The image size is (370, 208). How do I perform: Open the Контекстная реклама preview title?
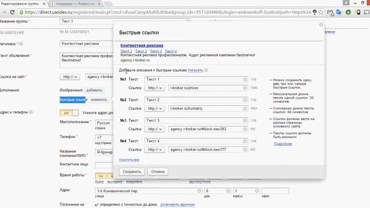click(142, 45)
